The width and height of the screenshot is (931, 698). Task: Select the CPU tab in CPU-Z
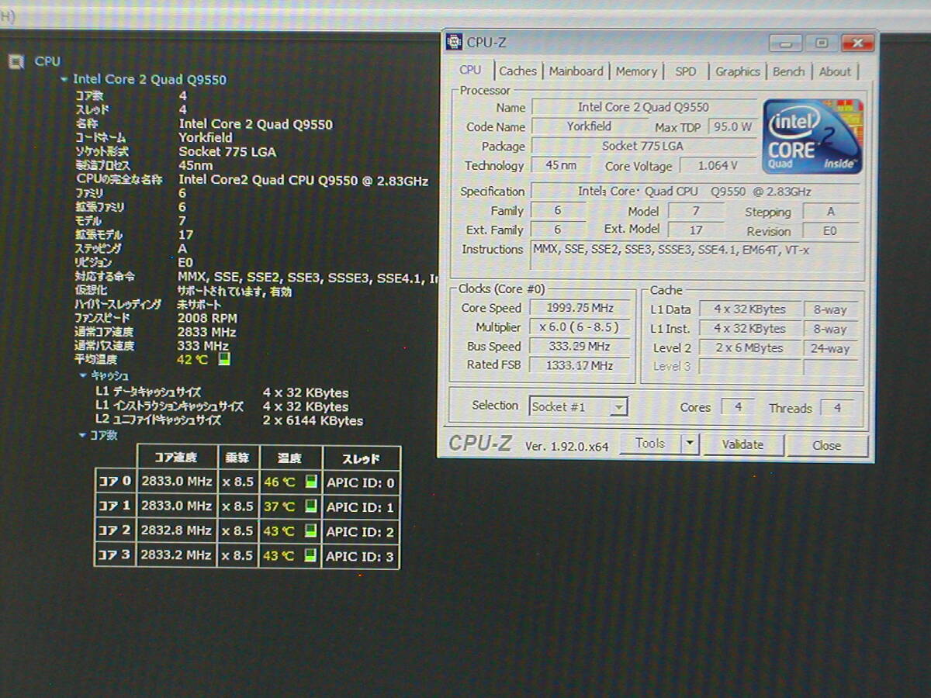click(470, 70)
